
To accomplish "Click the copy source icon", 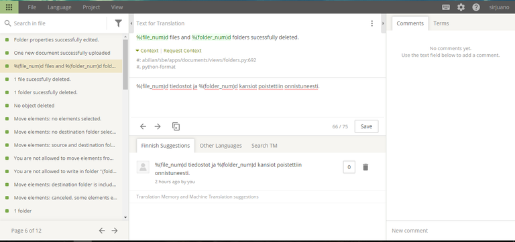I will click(x=176, y=126).
